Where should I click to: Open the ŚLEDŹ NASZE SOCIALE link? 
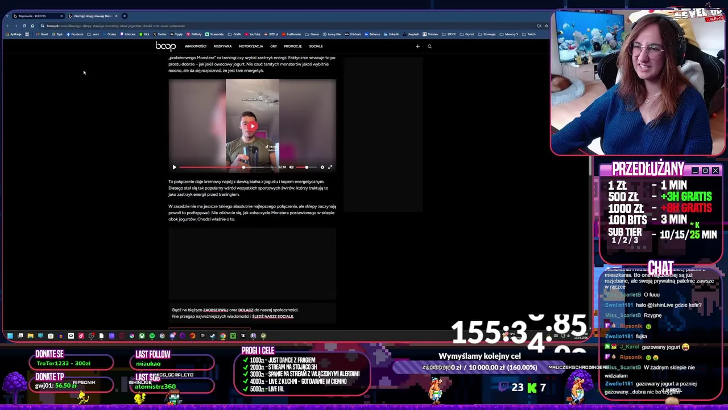click(273, 316)
